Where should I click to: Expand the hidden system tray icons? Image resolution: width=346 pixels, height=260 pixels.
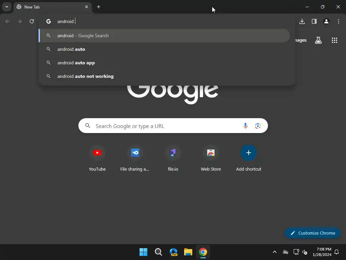coord(275,252)
